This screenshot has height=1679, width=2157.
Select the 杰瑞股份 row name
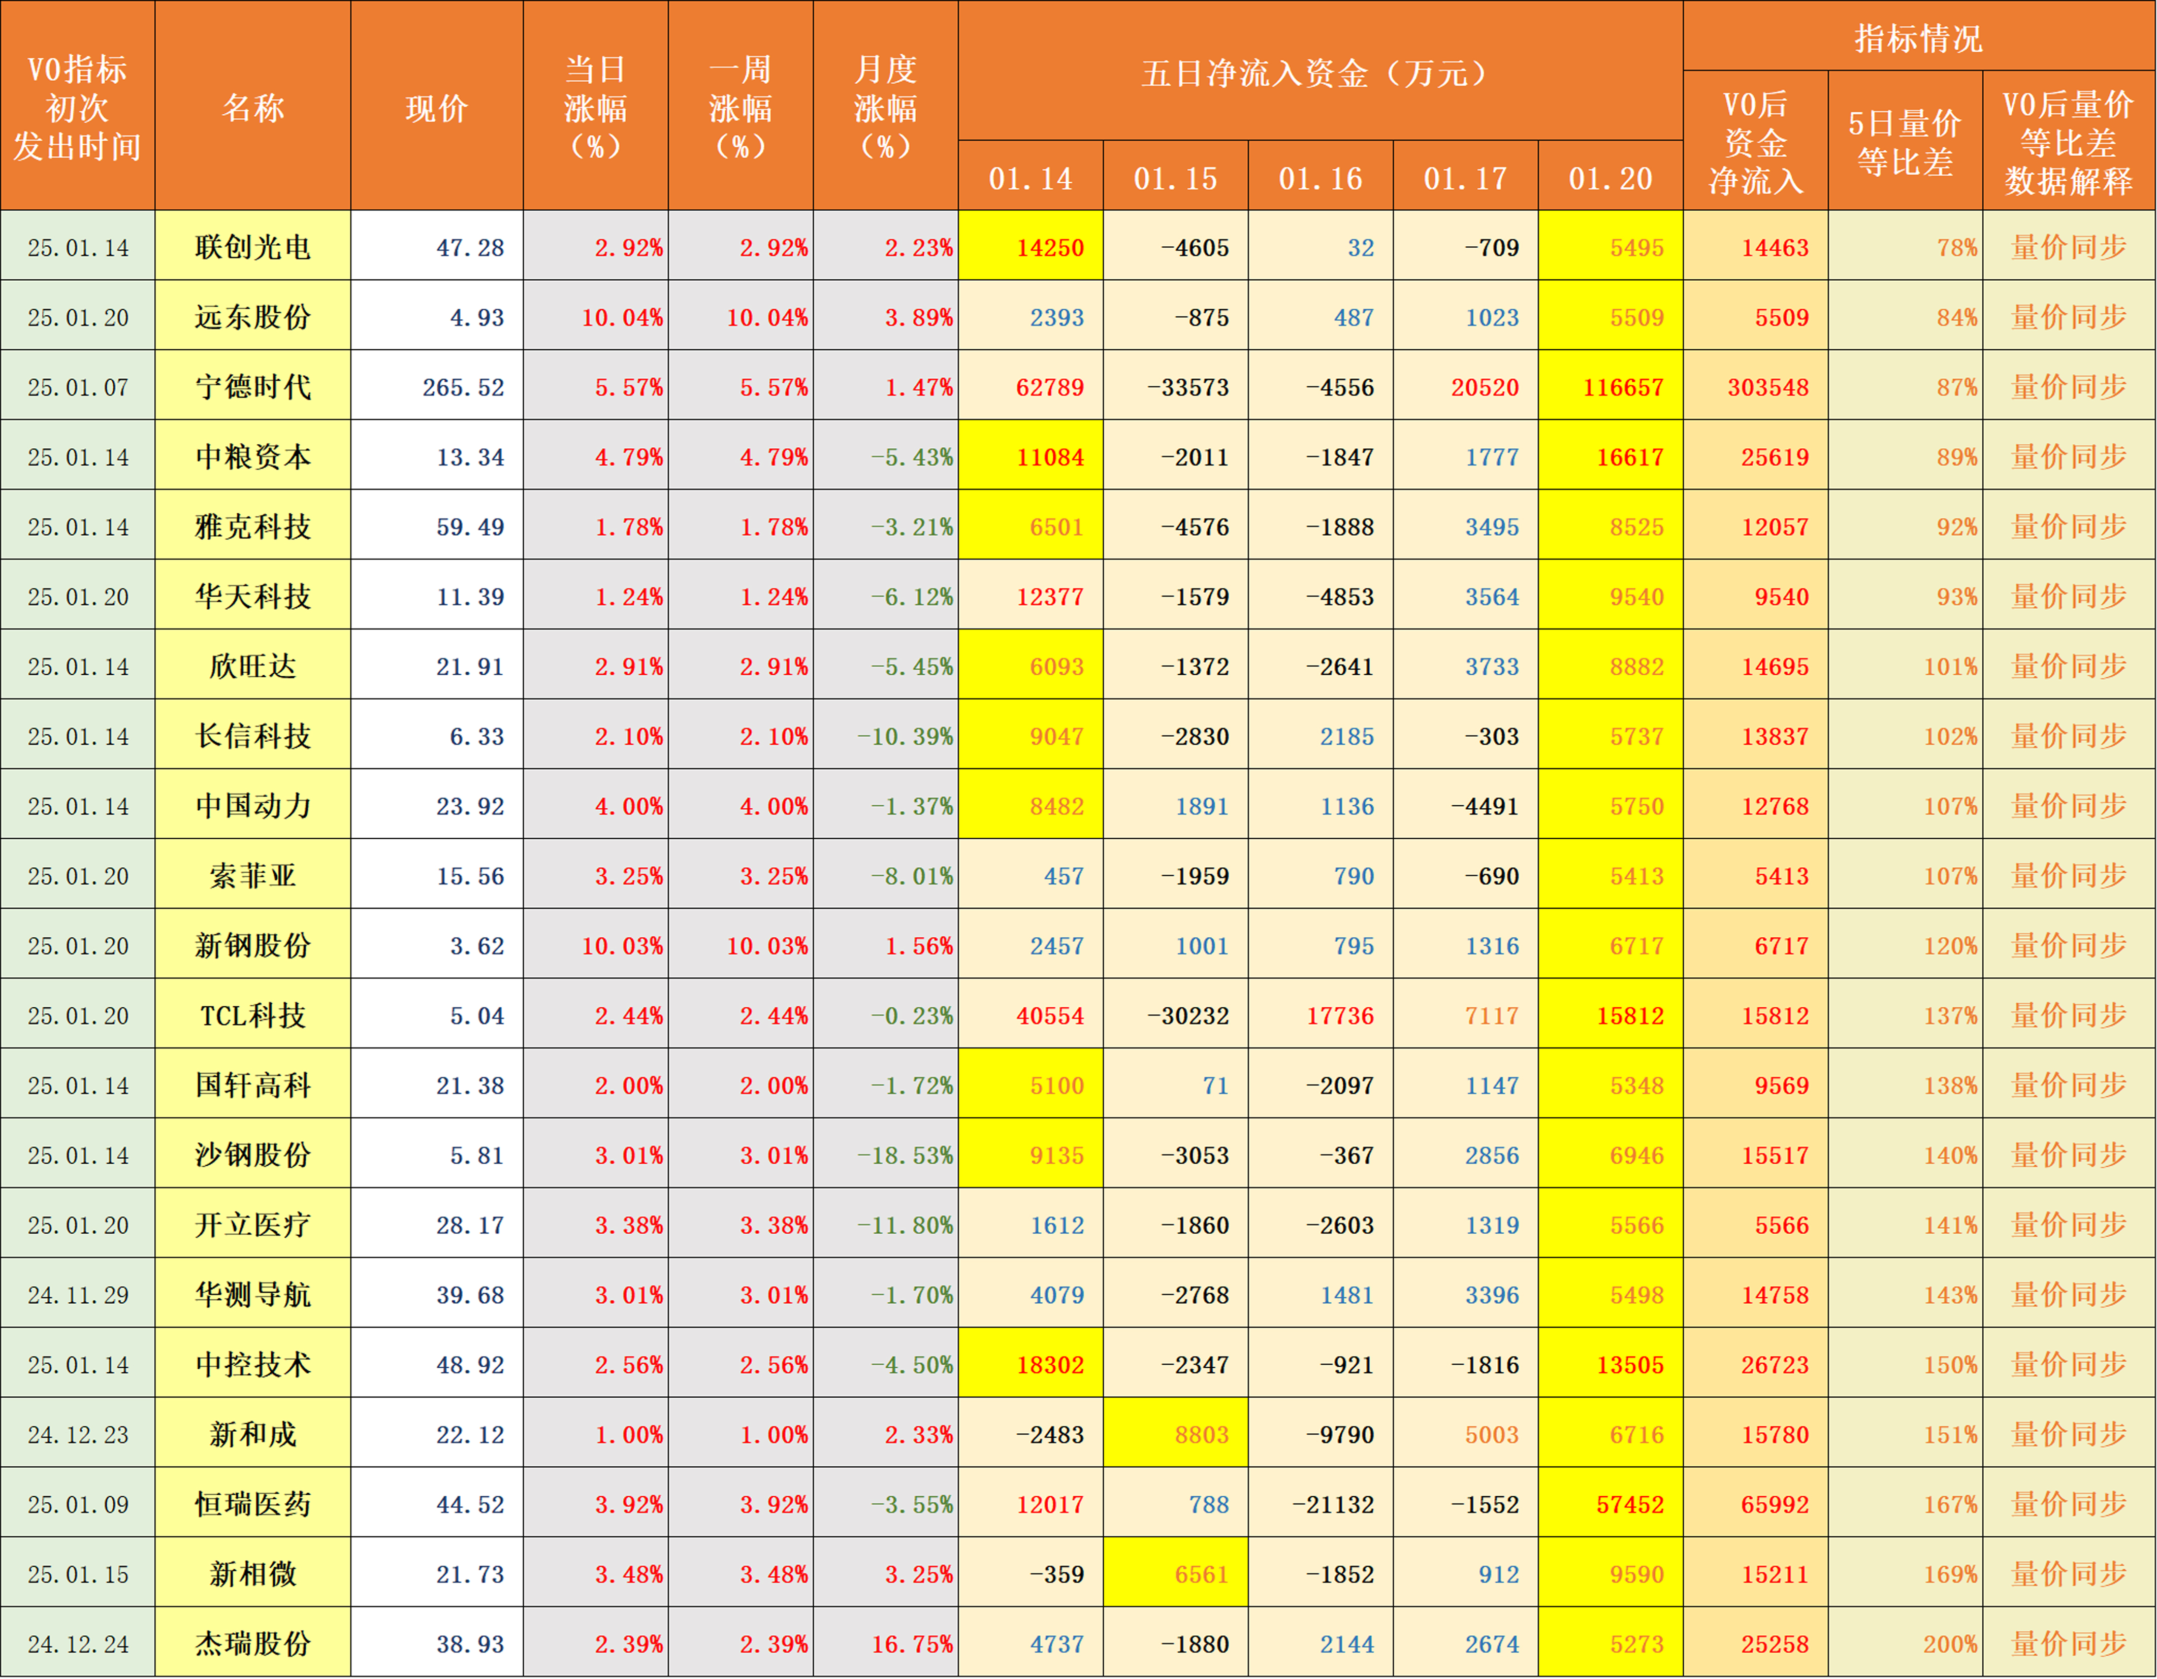click(x=253, y=1643)
